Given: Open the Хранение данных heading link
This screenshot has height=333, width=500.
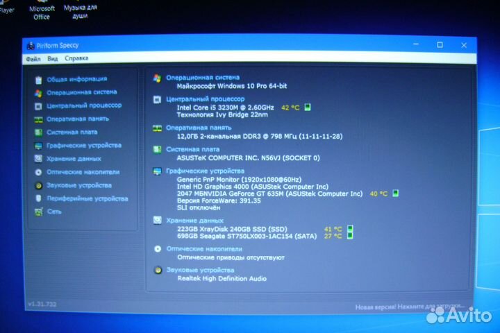Looking at the screenshot, I should (195, 221).
